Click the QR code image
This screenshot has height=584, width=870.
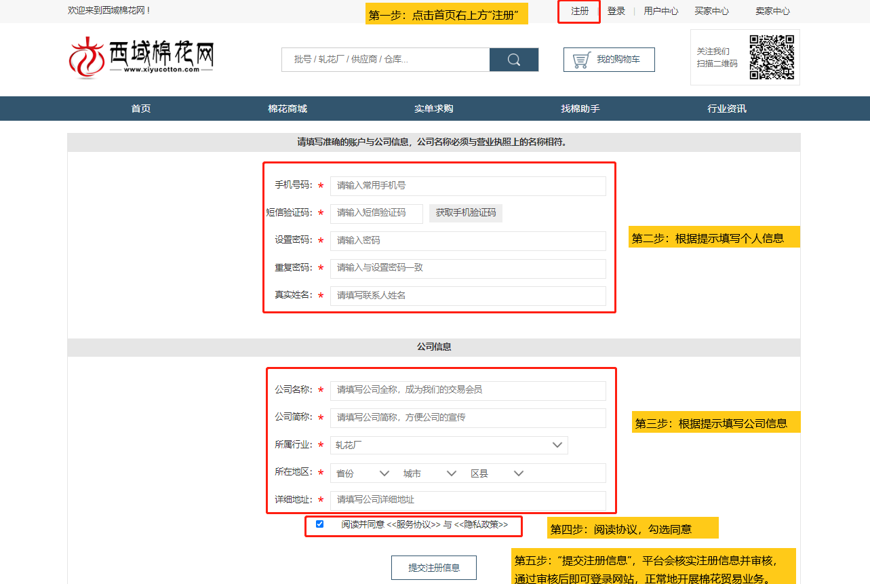pyautogui.click(x=771, y=57)
